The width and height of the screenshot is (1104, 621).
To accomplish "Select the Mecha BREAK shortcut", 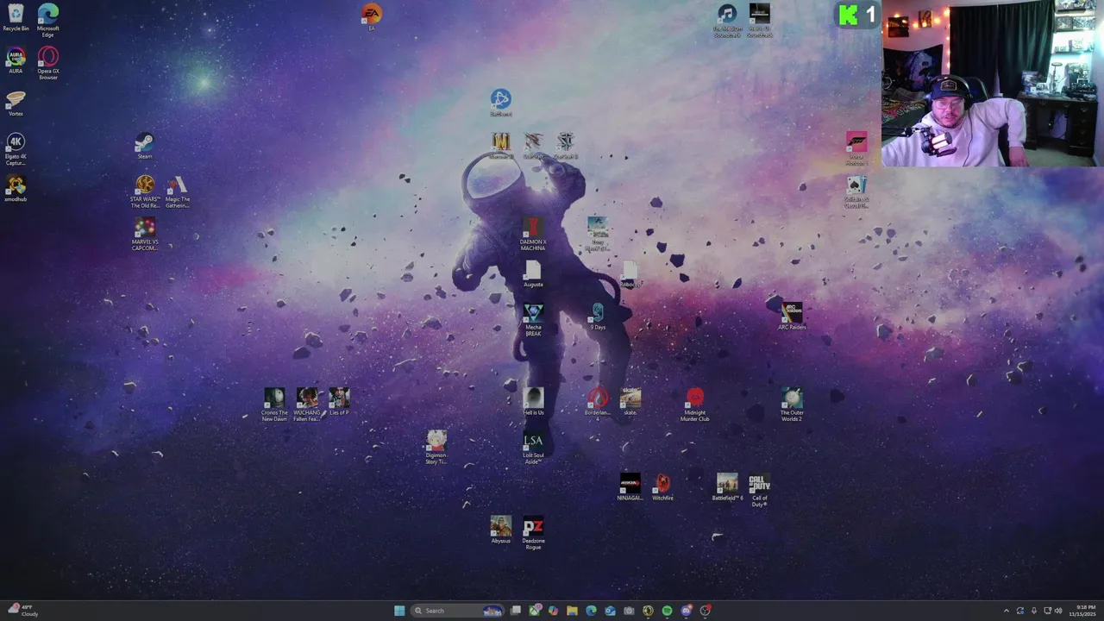I will pyautogui.click(x=533, y=320).
